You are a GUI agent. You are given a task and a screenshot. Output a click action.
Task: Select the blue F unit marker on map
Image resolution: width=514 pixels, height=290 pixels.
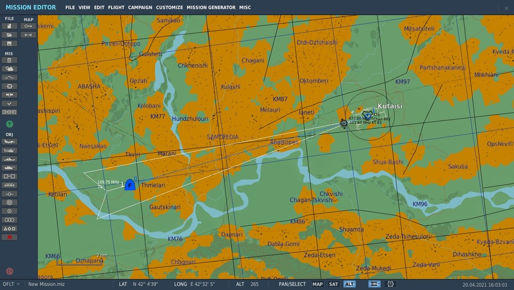click(130, 185)
